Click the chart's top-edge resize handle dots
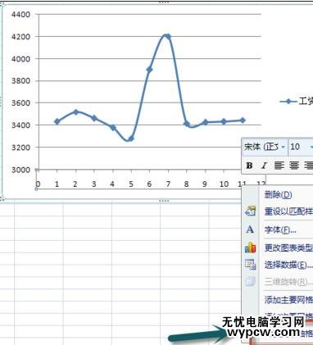Image resolution: width=313 pixels, height=345 pixels. coord(164,2)
